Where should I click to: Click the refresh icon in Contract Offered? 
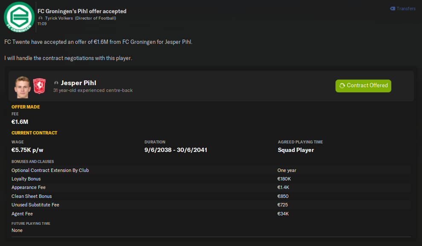click(x=342, y=86)
